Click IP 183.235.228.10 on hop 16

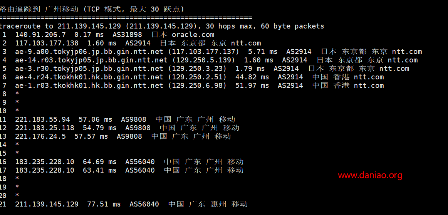45,162
